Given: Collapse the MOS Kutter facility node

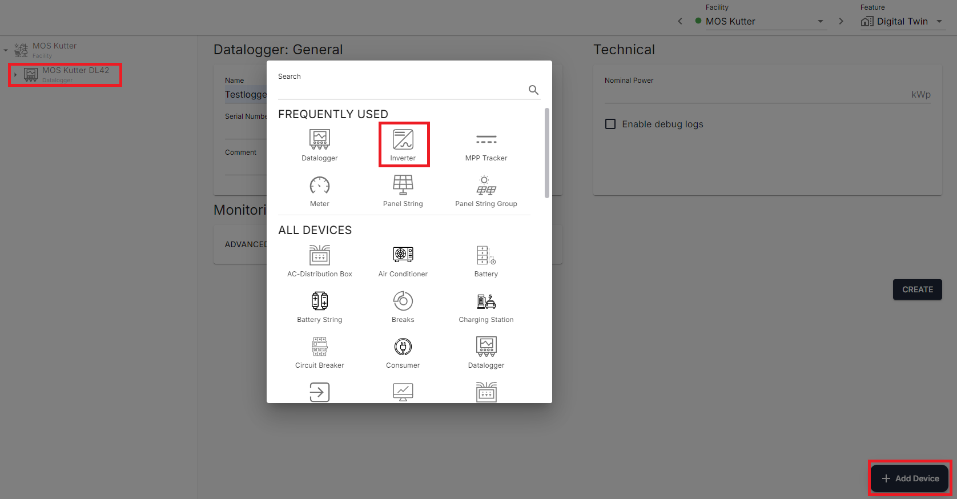Looking at the screenshot, I should tap(6, 50).
